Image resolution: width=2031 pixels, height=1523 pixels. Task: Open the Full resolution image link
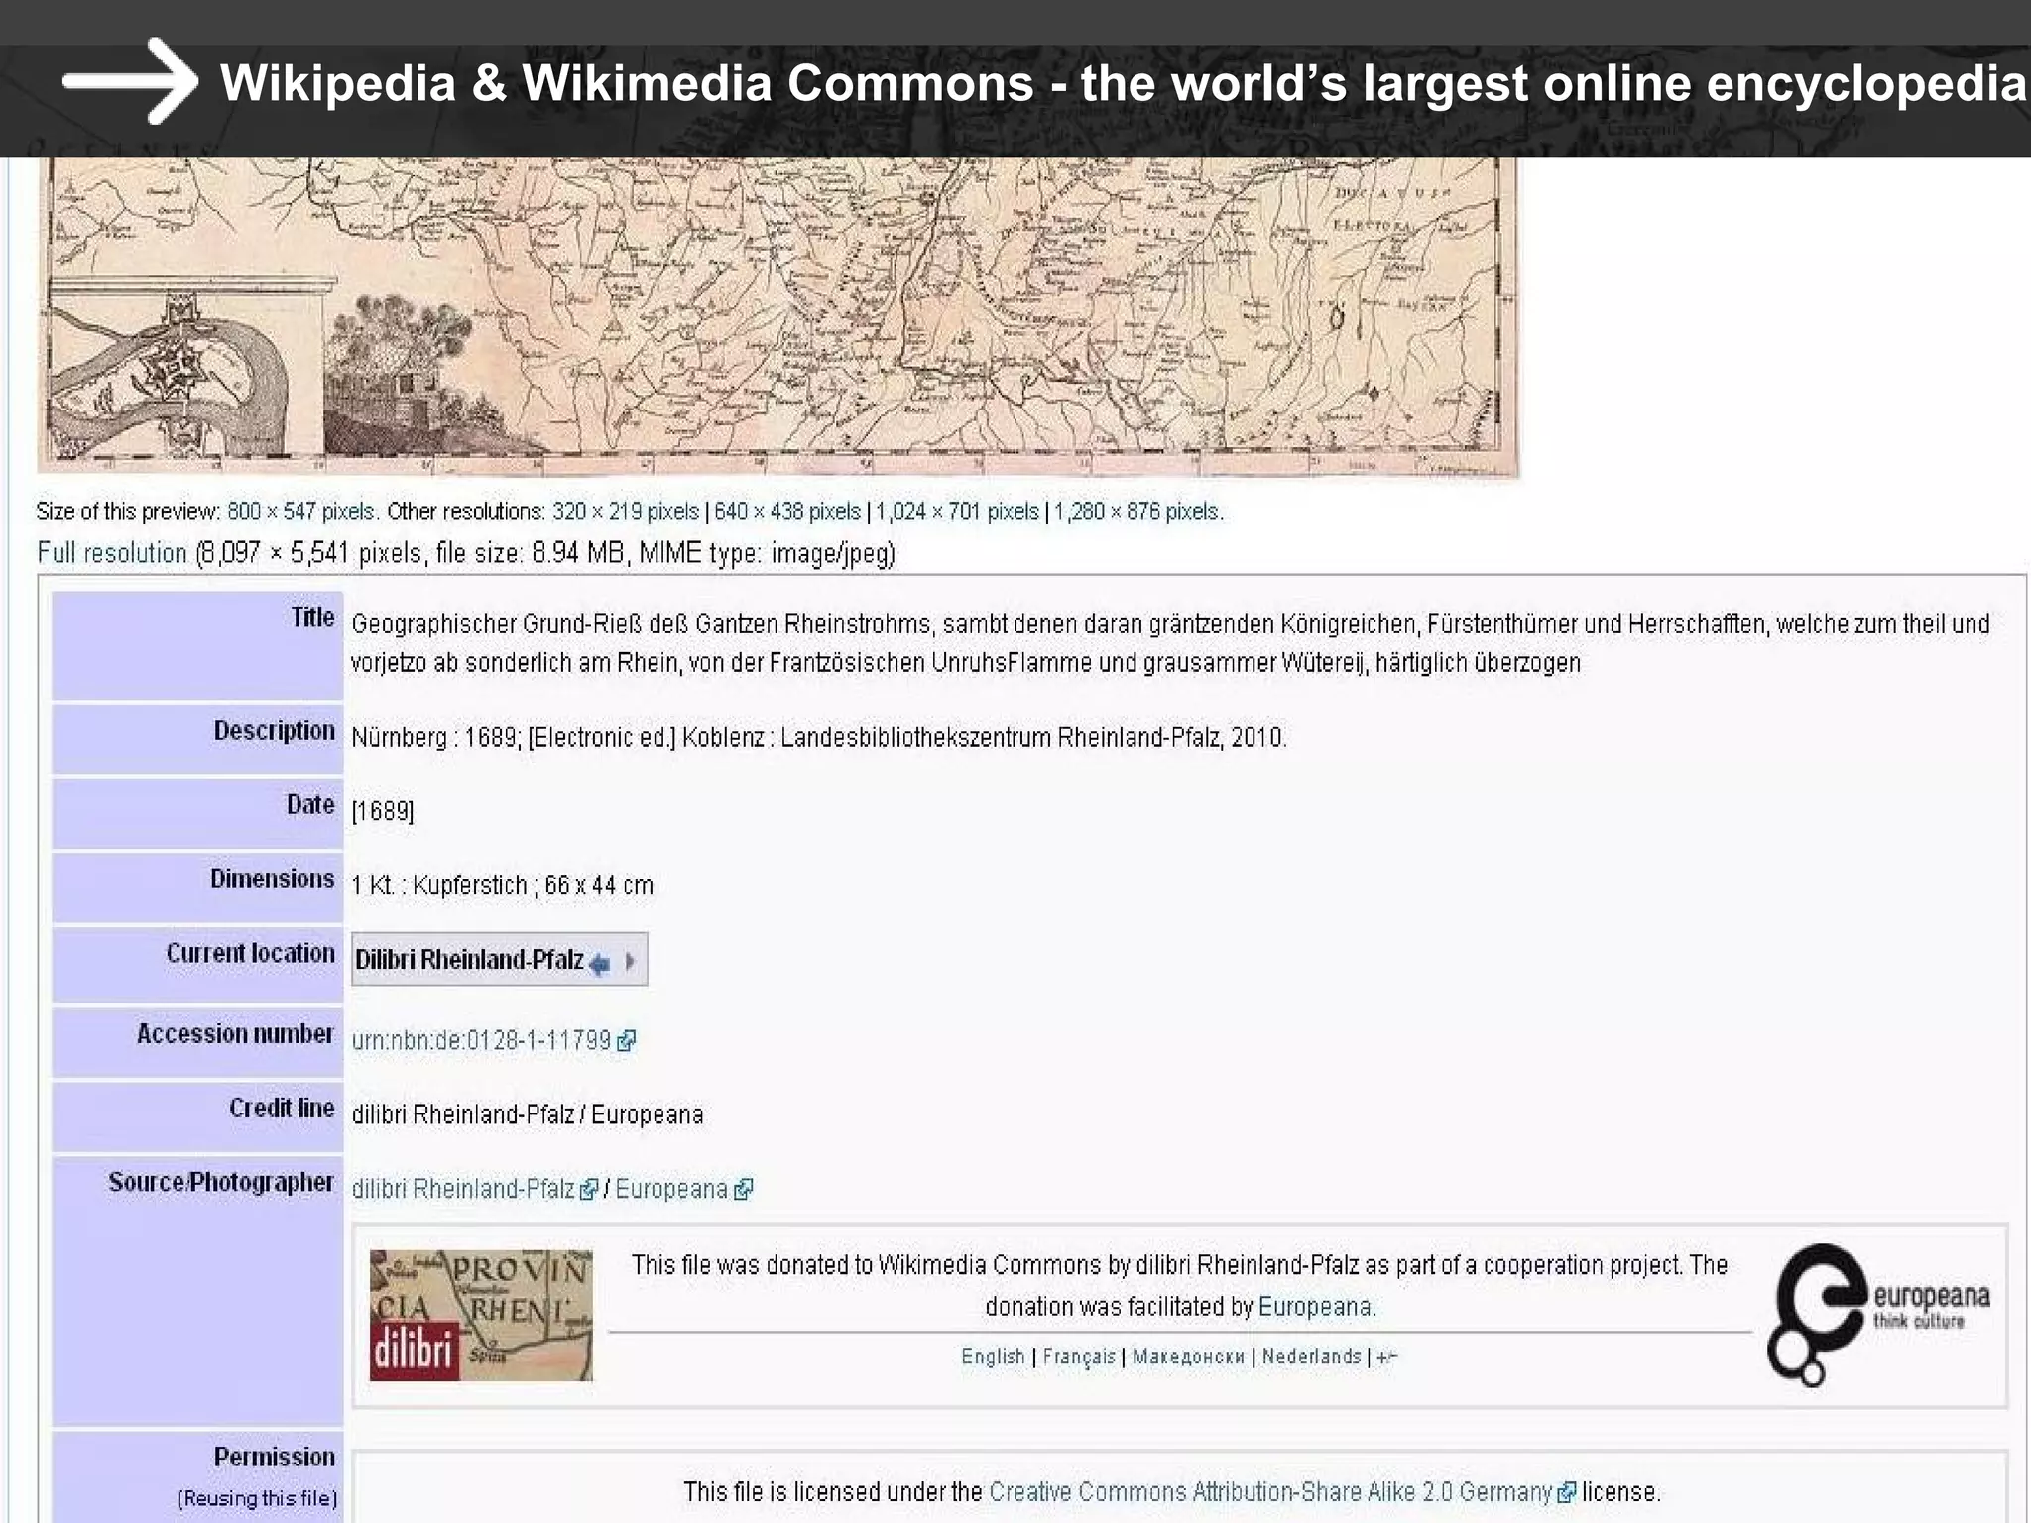[x=112, y=553]
